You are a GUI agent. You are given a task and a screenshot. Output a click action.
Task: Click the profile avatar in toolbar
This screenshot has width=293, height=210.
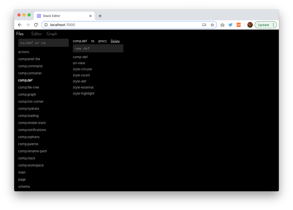point(250,25)
